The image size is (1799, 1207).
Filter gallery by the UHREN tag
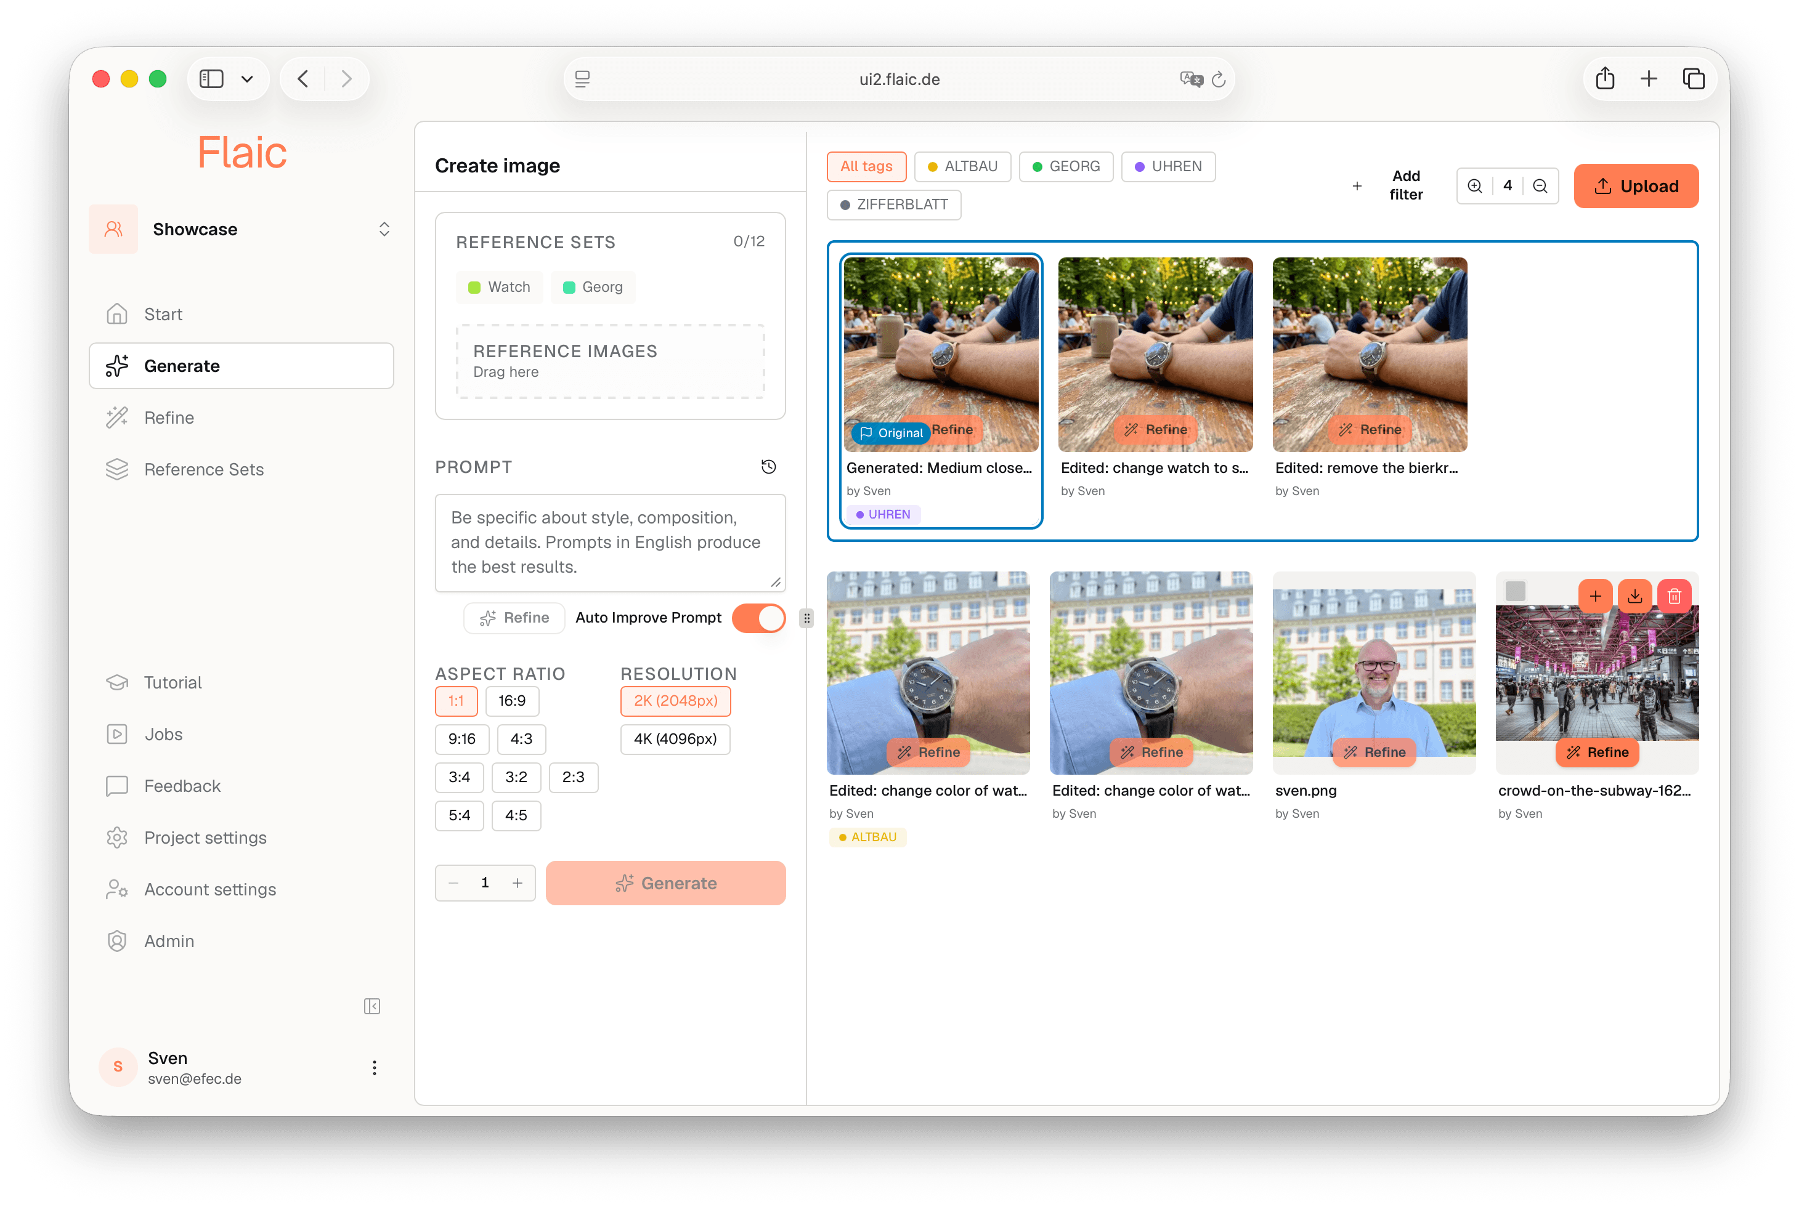pyautogui.click(x=1168, y=166)
